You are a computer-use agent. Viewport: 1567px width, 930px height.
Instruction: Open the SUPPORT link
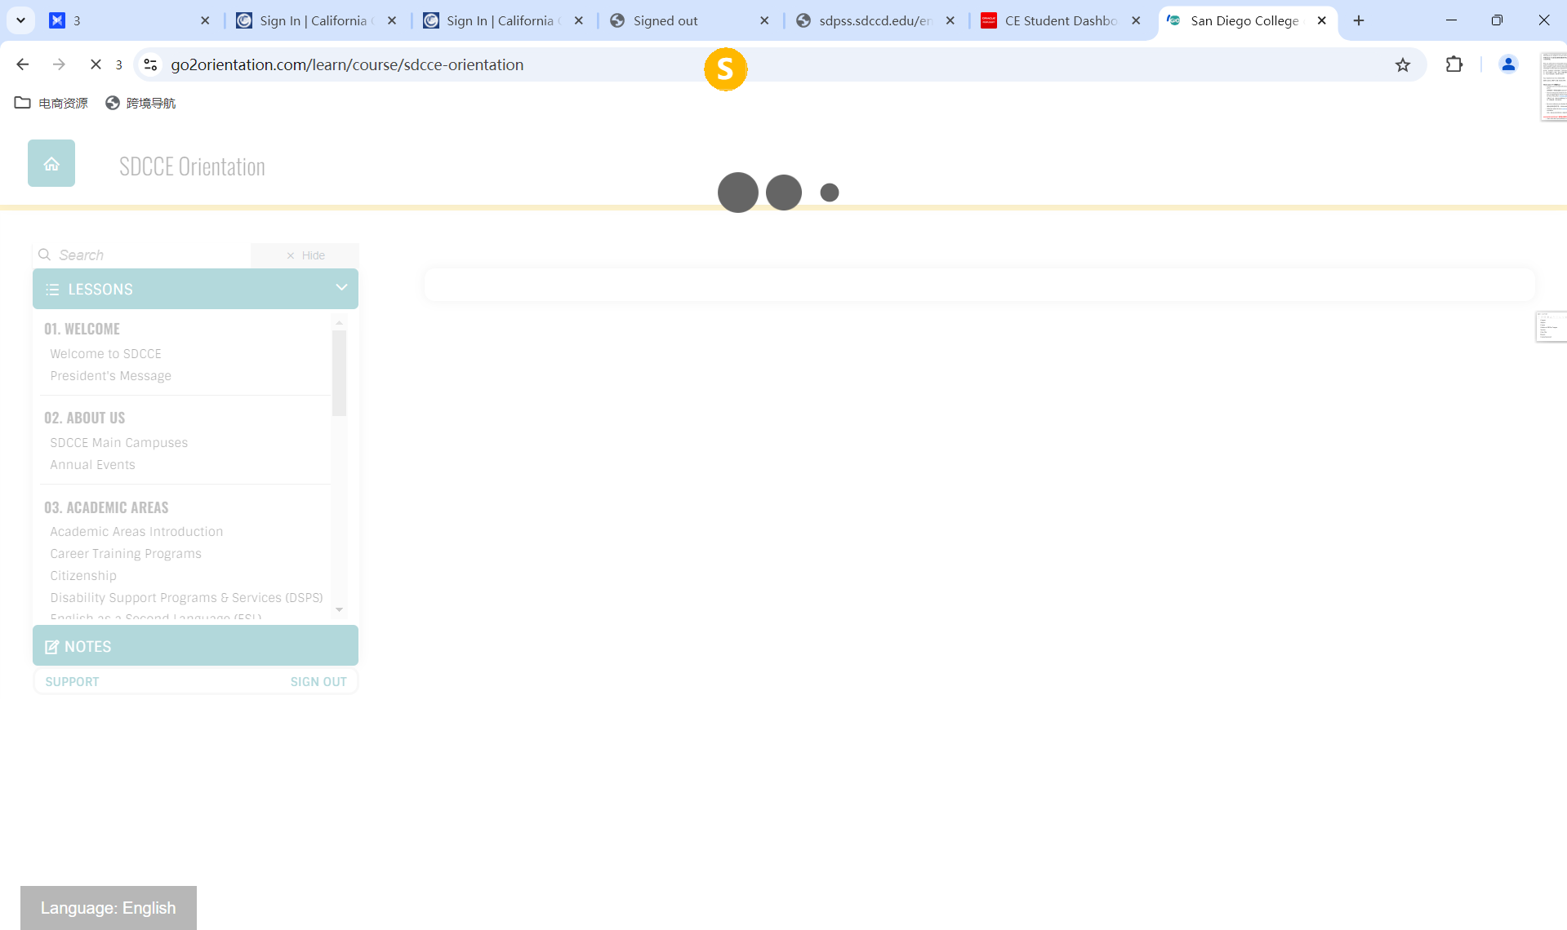72,681
